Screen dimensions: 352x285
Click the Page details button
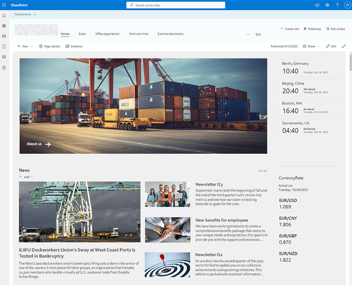[49, 46]
